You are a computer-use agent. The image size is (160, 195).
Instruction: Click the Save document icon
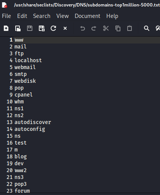[30, 28]
